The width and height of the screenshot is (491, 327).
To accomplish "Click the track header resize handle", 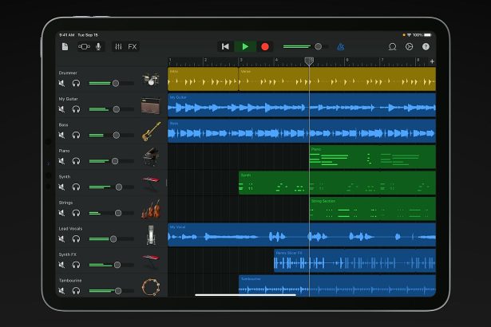I will (166, 183).
